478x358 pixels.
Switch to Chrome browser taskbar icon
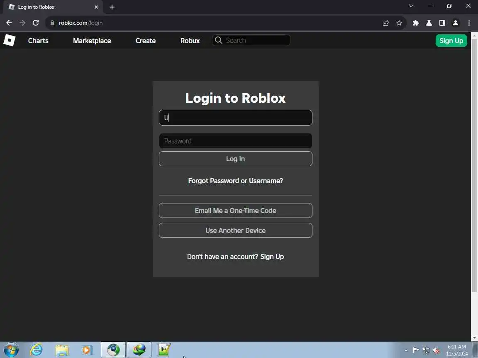pos(113,350)
